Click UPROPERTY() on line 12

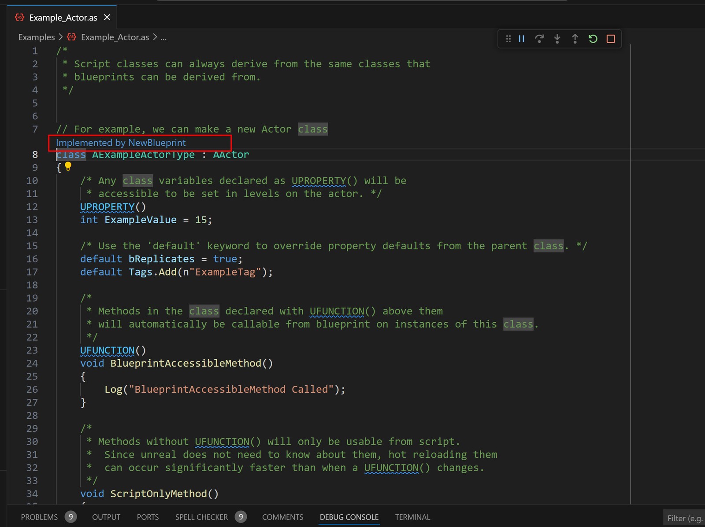[113, 207]
